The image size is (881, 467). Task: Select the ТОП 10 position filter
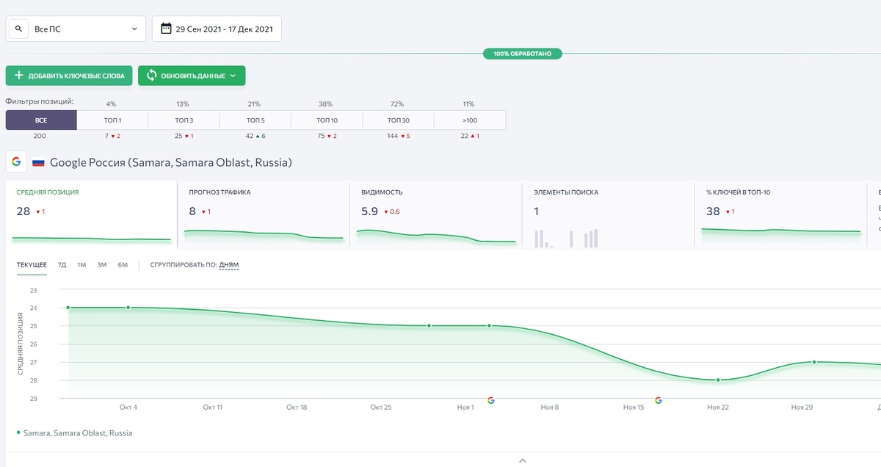(x=327, y=120)
